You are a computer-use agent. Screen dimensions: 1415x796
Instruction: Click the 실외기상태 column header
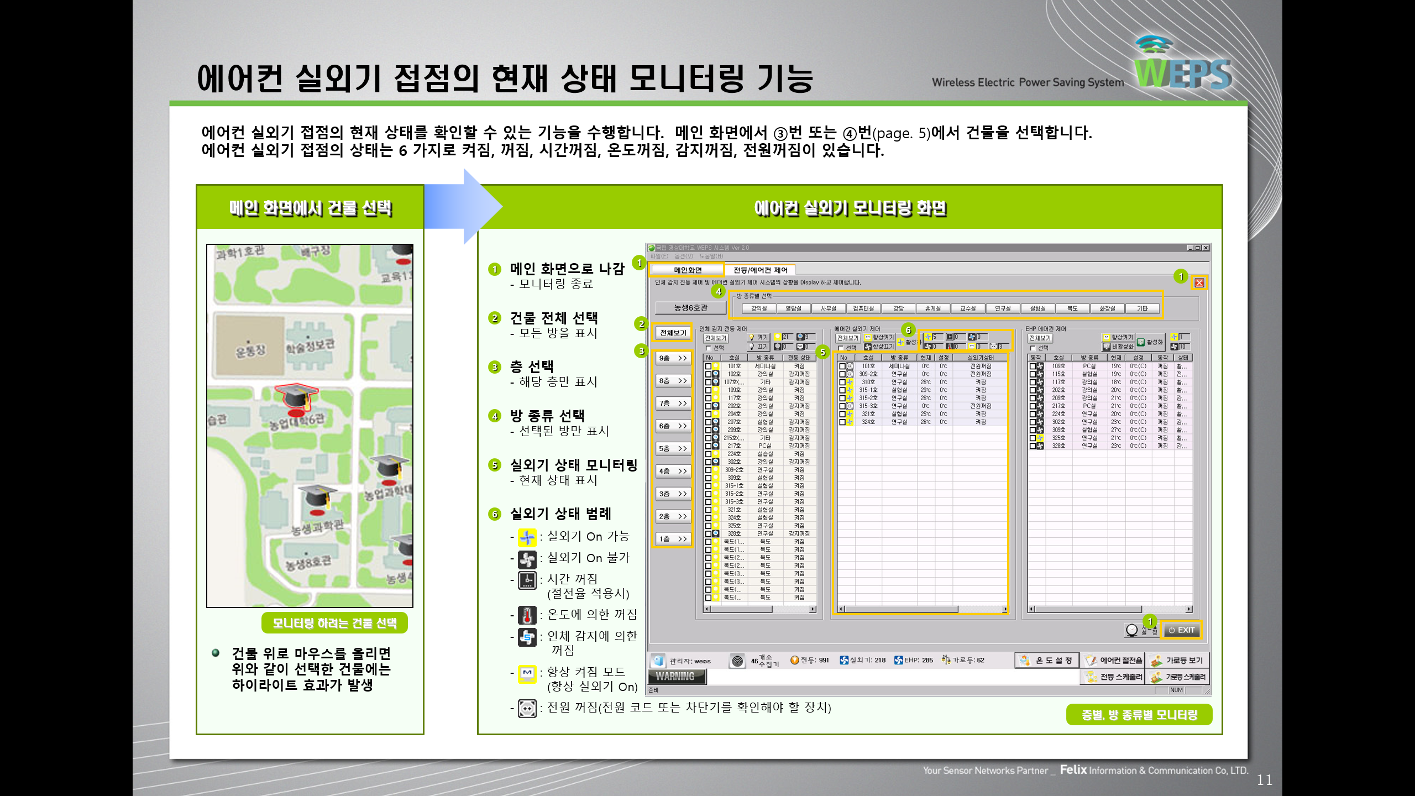pyautogui.click(x=981, y=358)
